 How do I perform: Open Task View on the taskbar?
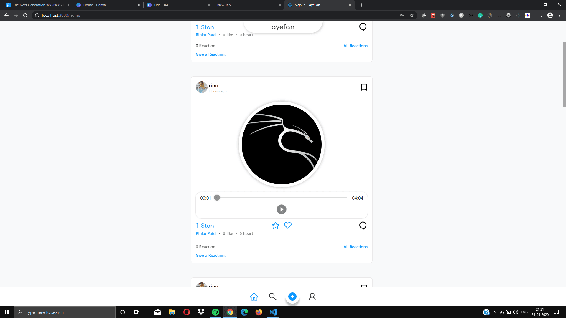click(137, 312)
